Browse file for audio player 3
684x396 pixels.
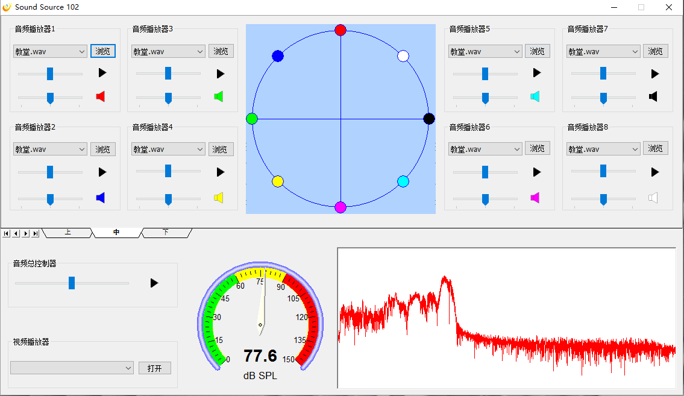[221, 51]
